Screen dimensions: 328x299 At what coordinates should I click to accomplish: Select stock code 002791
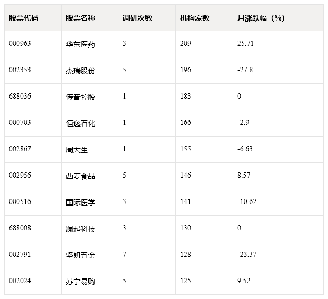pyautogui.click(x=20, y=254)
